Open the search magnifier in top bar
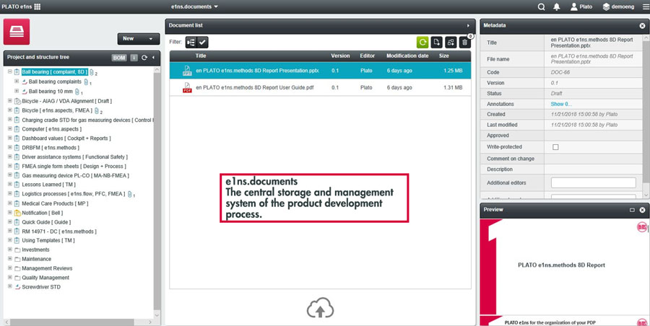Screen dimensions: 650x326 (x=542, y=6)
